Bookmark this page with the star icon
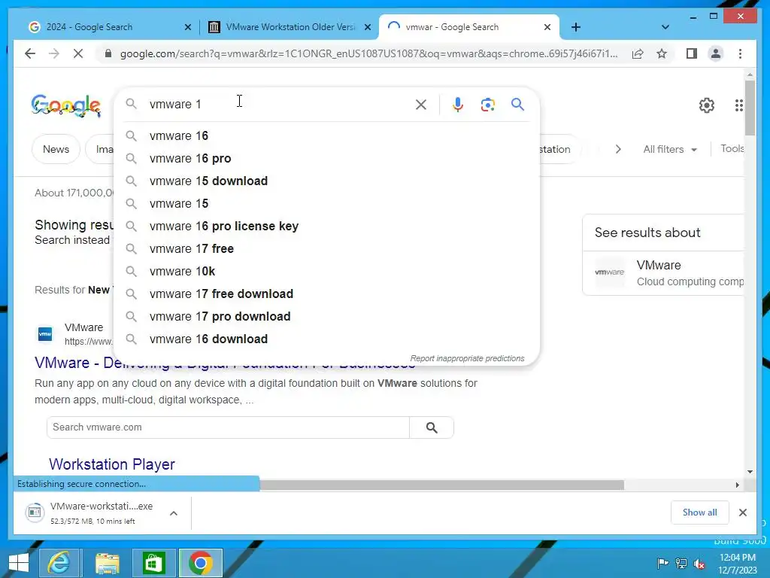The height and width of the screenshot is (578, 770). pyautogui.click(x=662, y=53)
